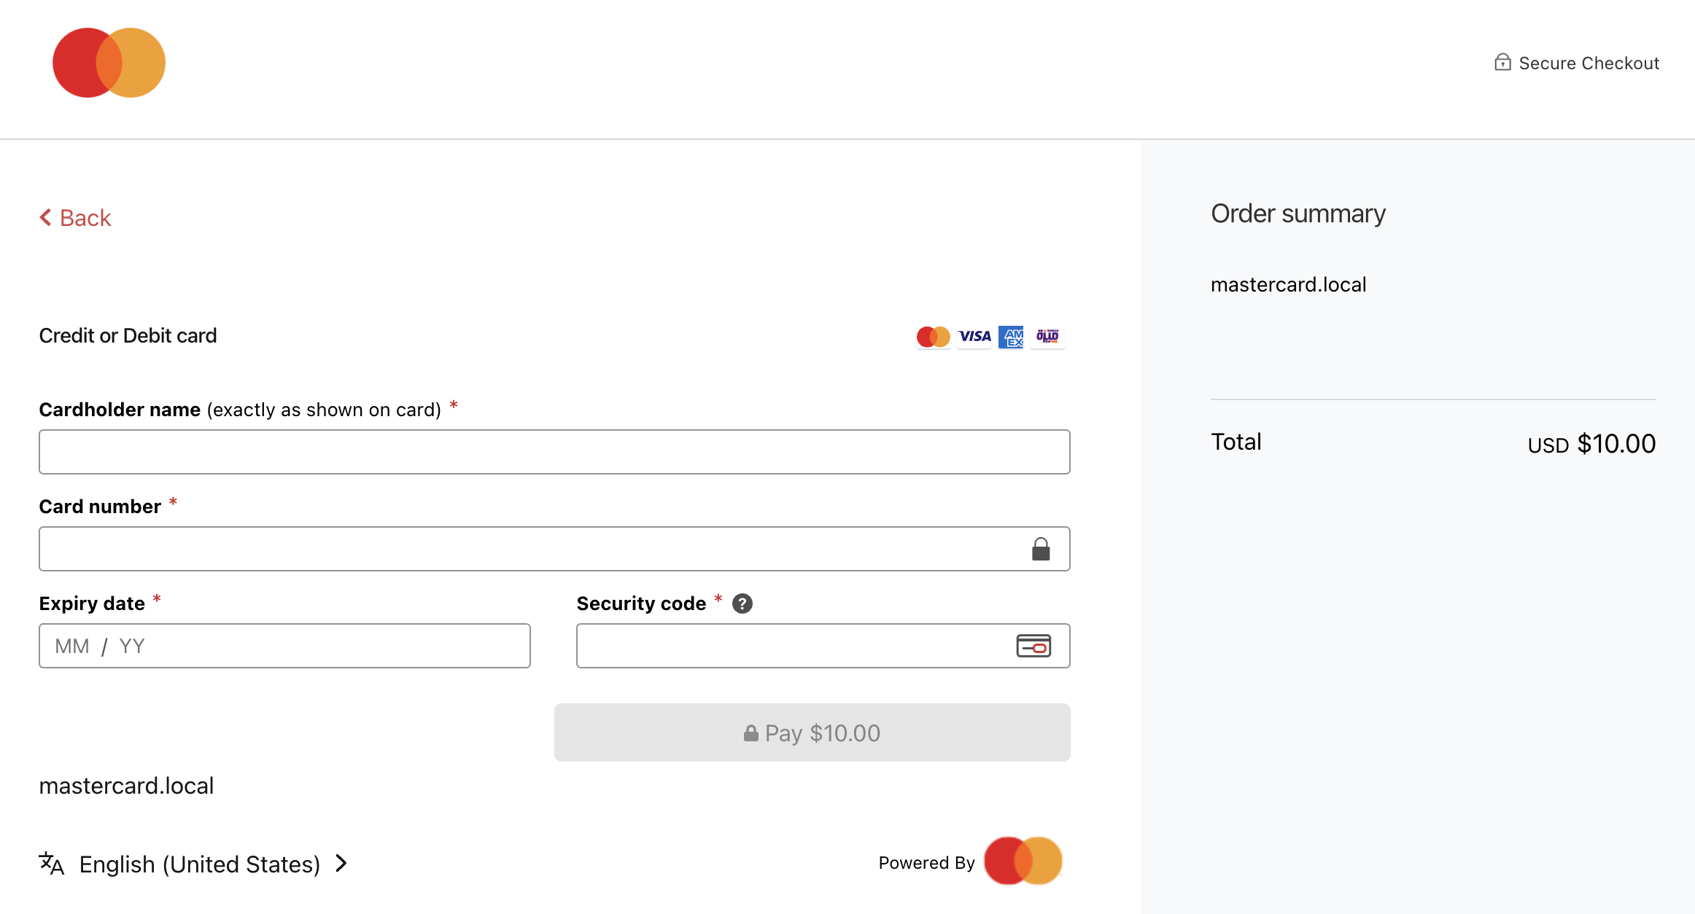Click the American Express card icon
Image resolution: width=1695 pixels, height=914 pixels.
coord(1011,337)
